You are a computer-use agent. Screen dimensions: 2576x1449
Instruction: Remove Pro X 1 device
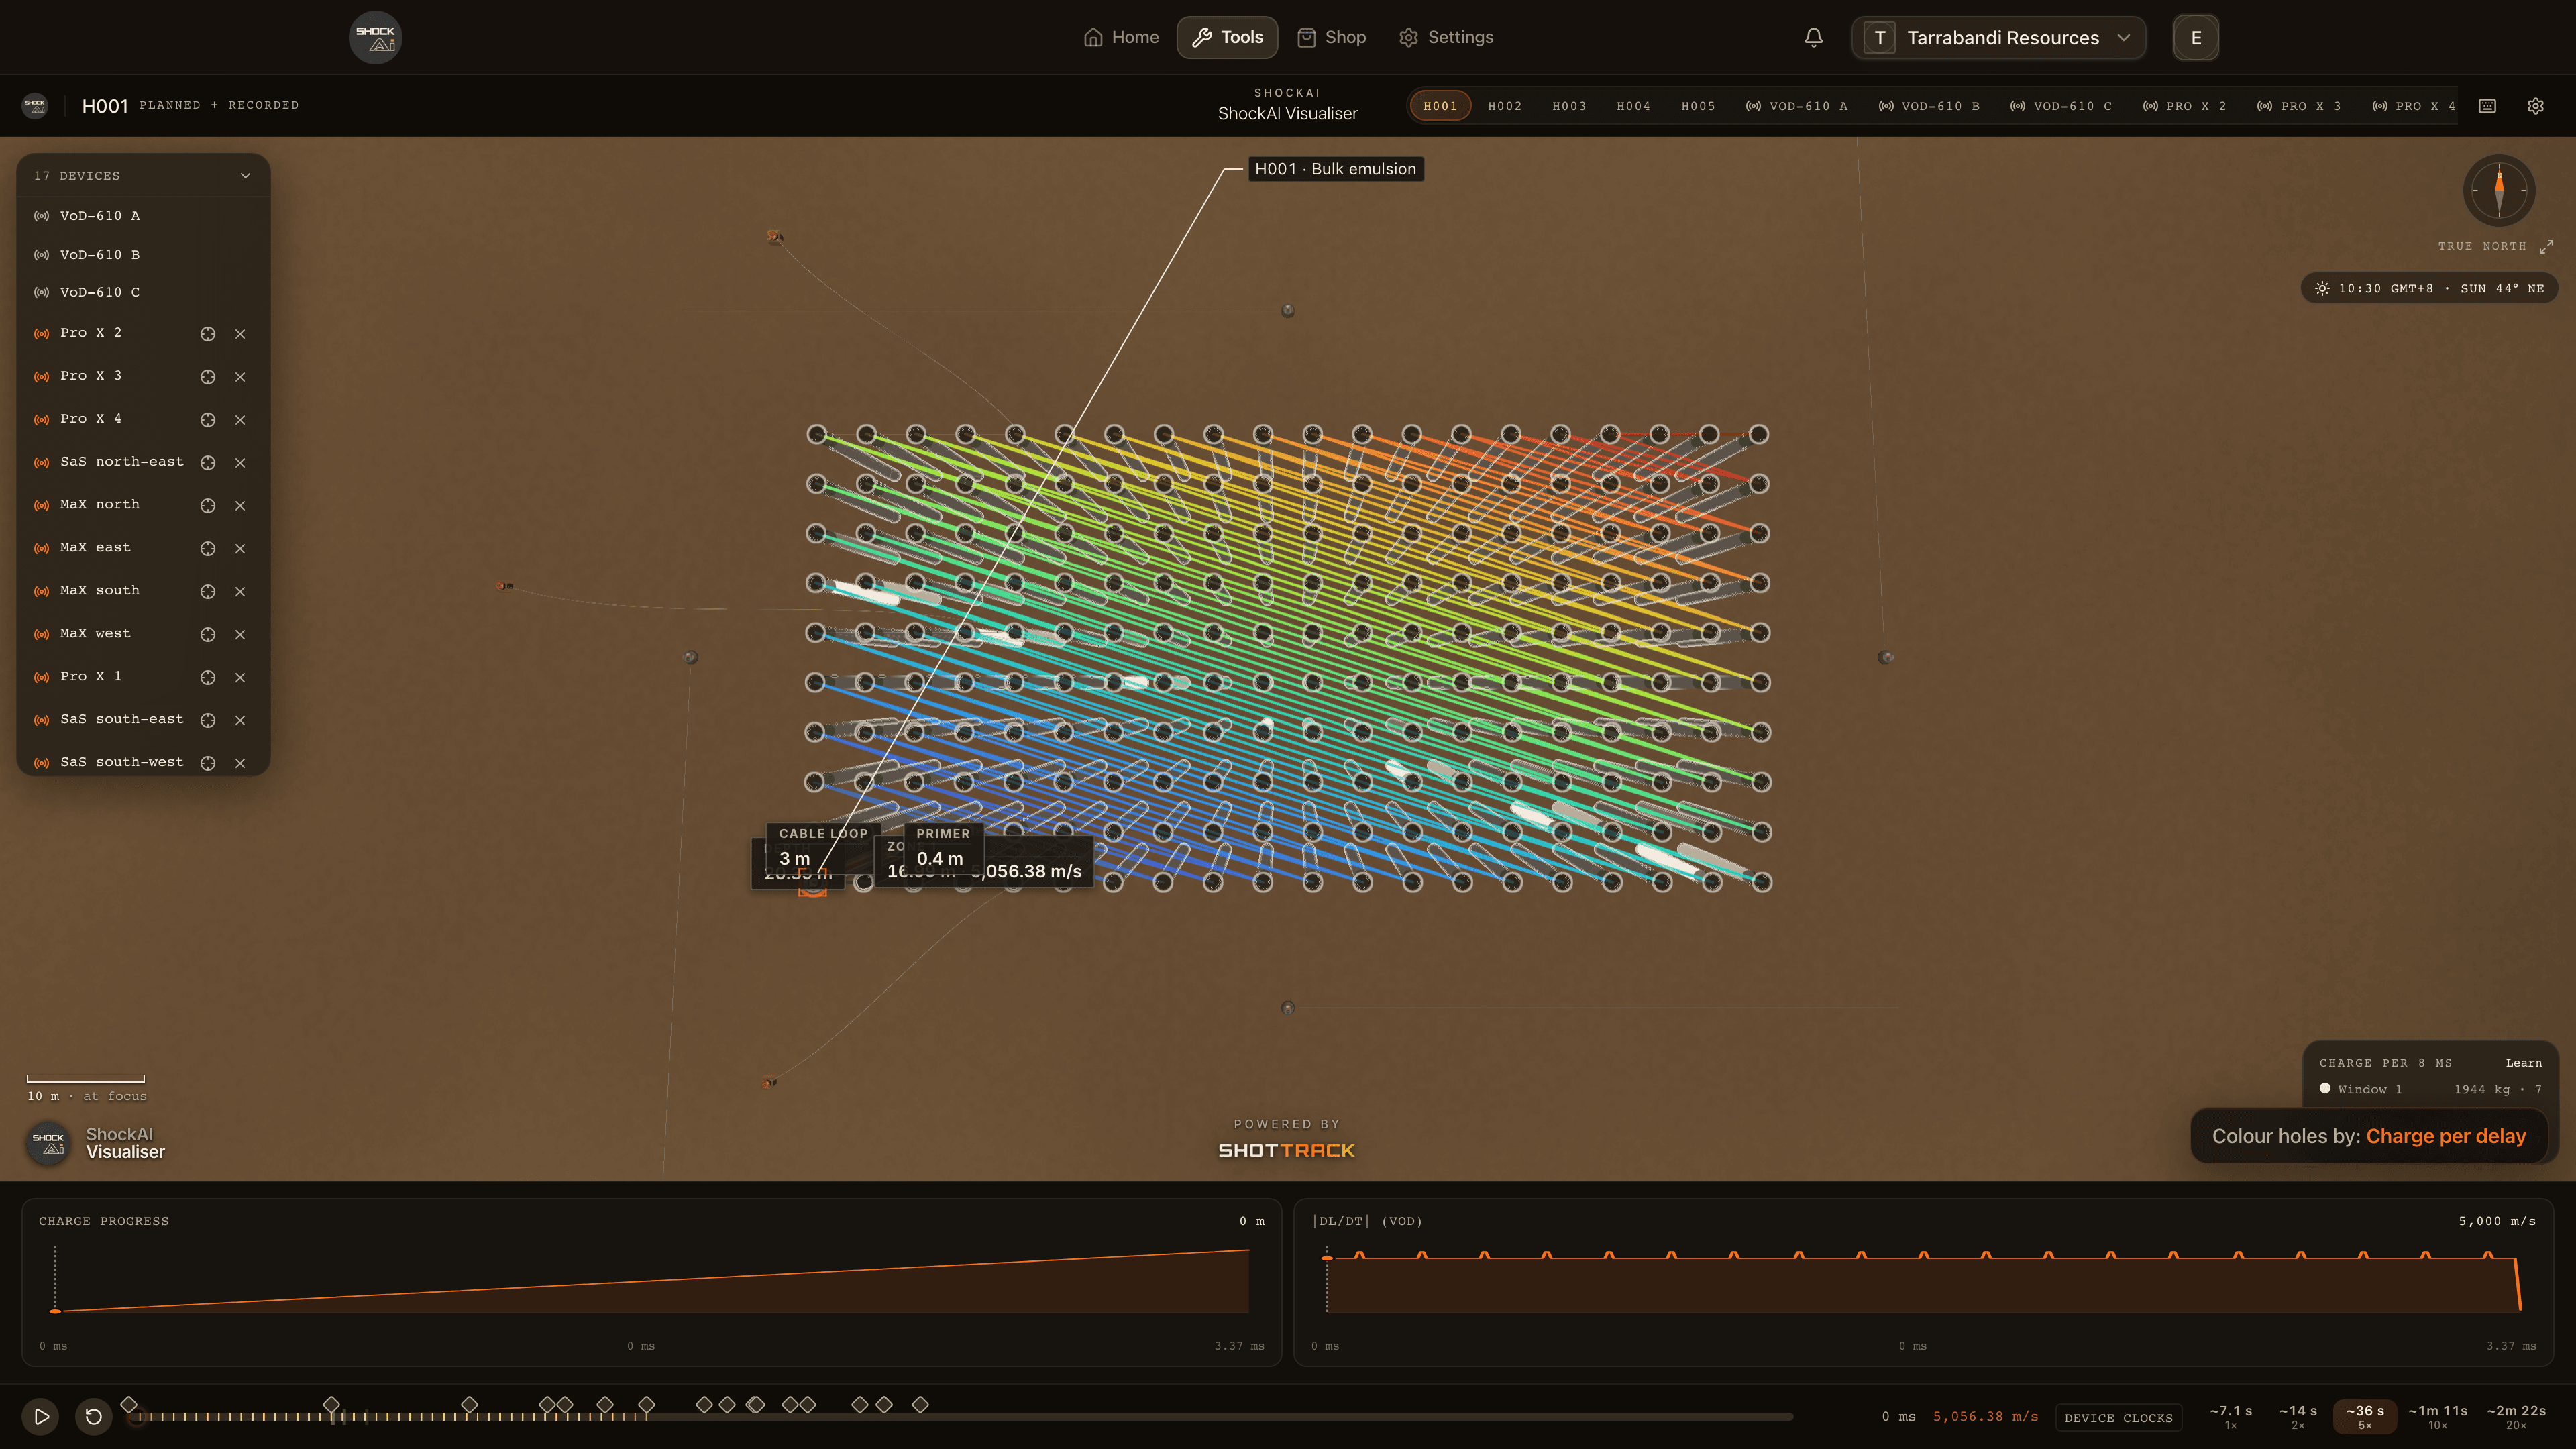point(240,677)
